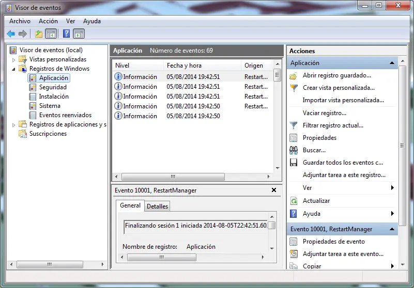
Task: Sort by the Origen column header
Action: (x=257, y=66)
